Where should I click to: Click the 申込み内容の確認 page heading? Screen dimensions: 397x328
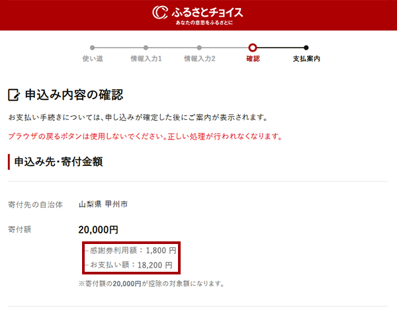pyautogui.click(x=73, y=95)
